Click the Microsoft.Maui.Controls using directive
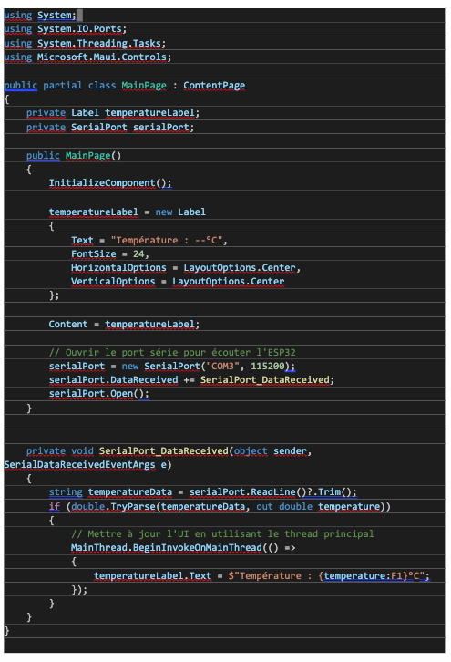451x662 pixels. [87, 57]
